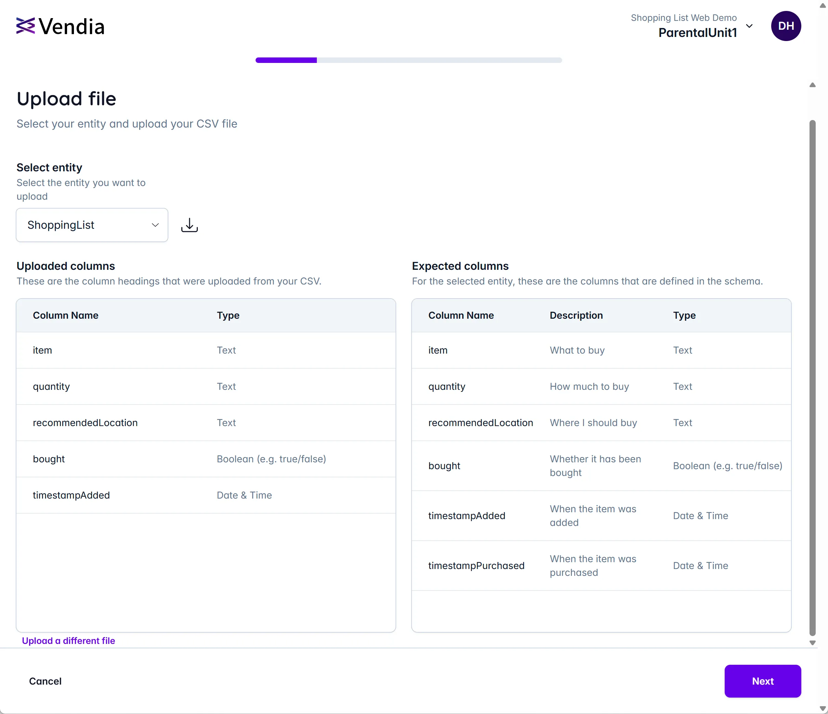
Task: Select the item cell in Expected columns
Action: 438,350
